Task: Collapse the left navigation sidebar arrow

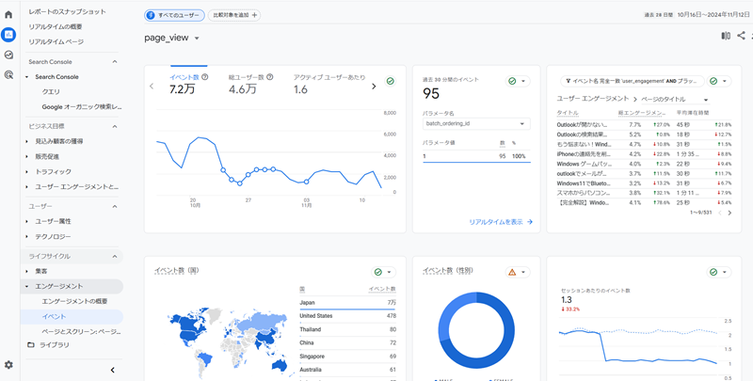Action: (x=113, y=370)
